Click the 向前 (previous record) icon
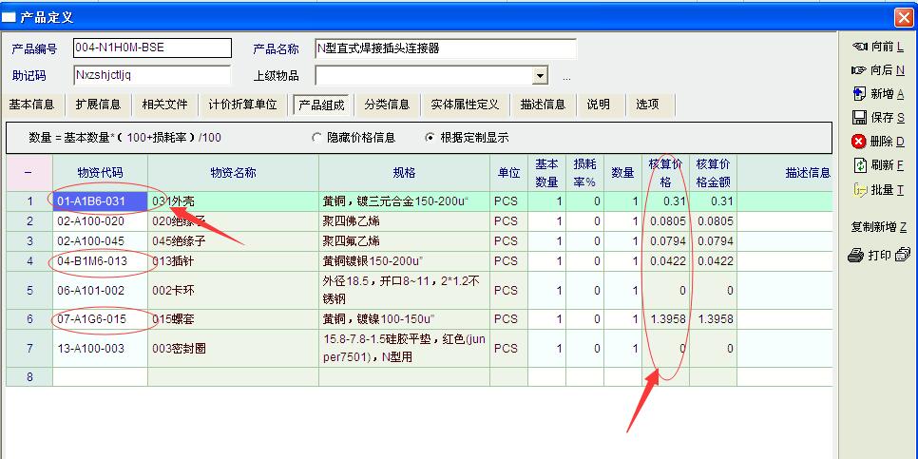Viewport: 918px width, 459px height. (x=859, y=46)
